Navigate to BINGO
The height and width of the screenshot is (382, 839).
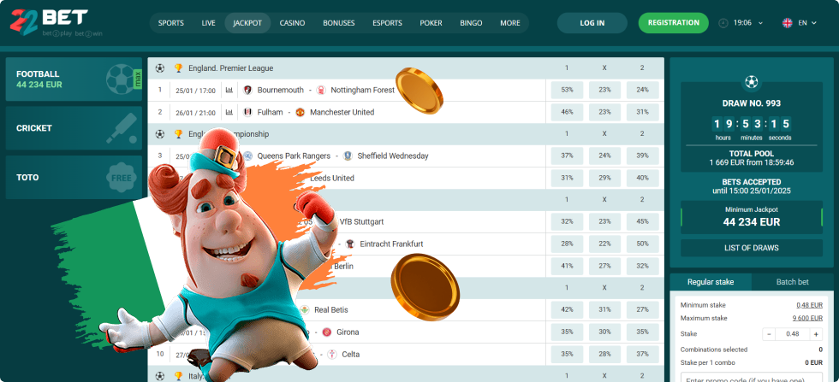pyautogui.click(x=471, y=23)
